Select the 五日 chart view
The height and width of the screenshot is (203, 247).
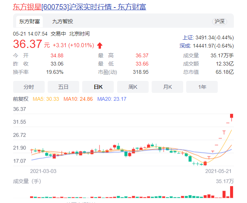point(63,87)
